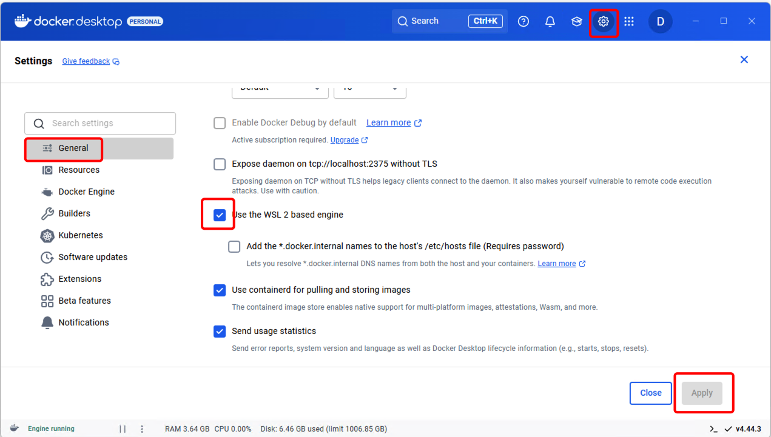Open the user account avatar D
Viewport: 771px width, 437px height.
pos(661,21)
